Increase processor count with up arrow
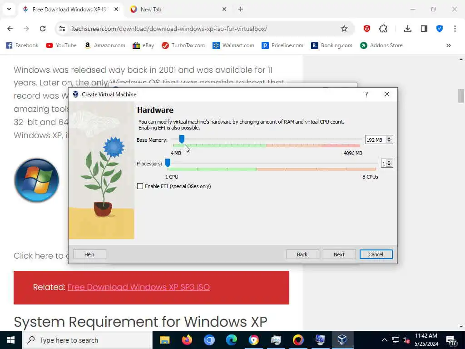The width and height of the screenshot is (465, 349). tap(389, 161)
